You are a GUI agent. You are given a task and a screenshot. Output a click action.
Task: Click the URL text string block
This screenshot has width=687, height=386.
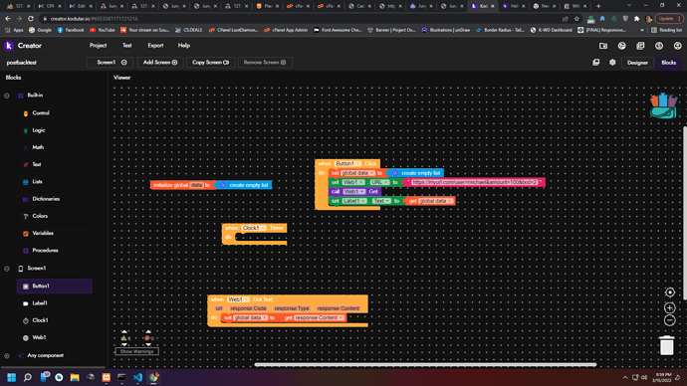pos(474,182)
